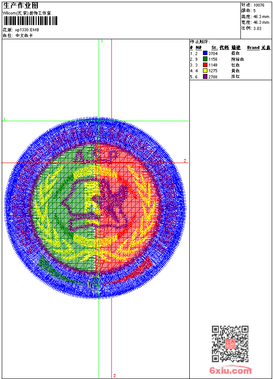Click the "代码" column header
Screen dimensions: 273x379
point(224,48)
